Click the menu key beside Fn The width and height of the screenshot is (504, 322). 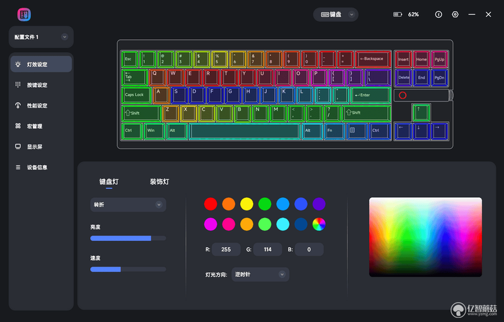click(x=356, y=131)
